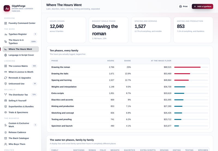Click the 1,051 hours value
The height and width of the screenshot is (151, 218).
coord(111,93)
